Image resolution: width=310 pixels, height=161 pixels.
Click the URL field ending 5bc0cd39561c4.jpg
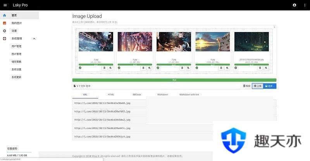coord(142,137)
